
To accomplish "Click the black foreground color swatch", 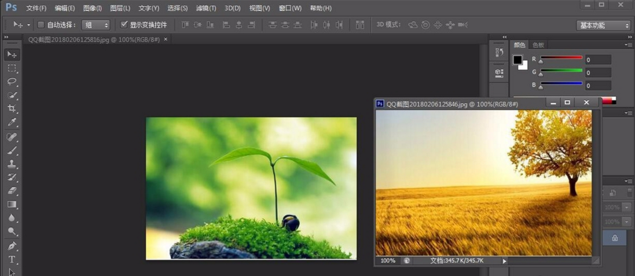I will coord(517,60).
